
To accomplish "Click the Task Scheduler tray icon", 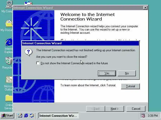I will (143, 115).
